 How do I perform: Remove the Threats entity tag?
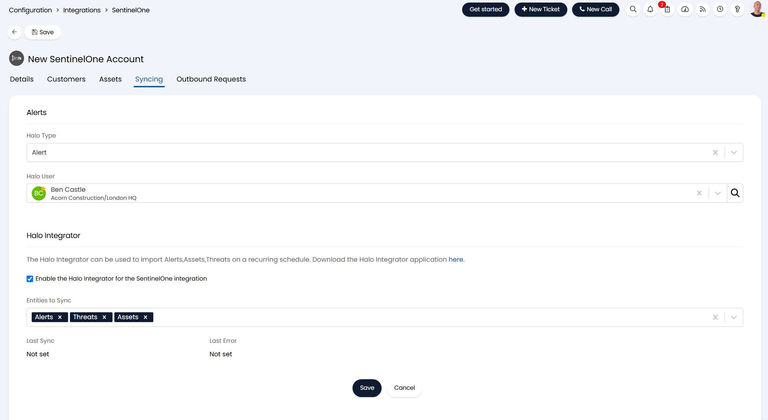(x=104, y=317)
